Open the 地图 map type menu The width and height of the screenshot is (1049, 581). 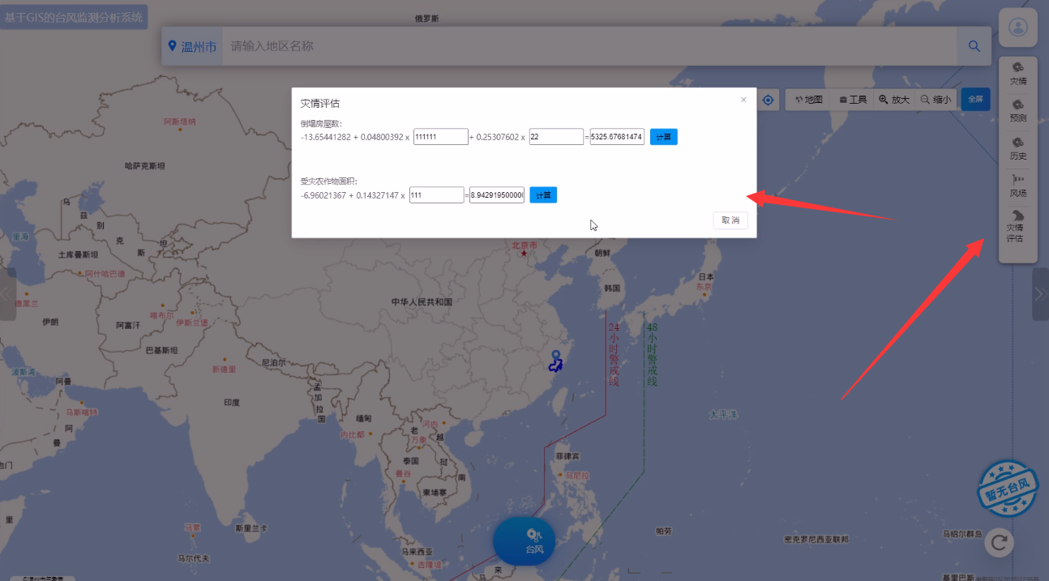pyautogui.click(x=809, y=100)
